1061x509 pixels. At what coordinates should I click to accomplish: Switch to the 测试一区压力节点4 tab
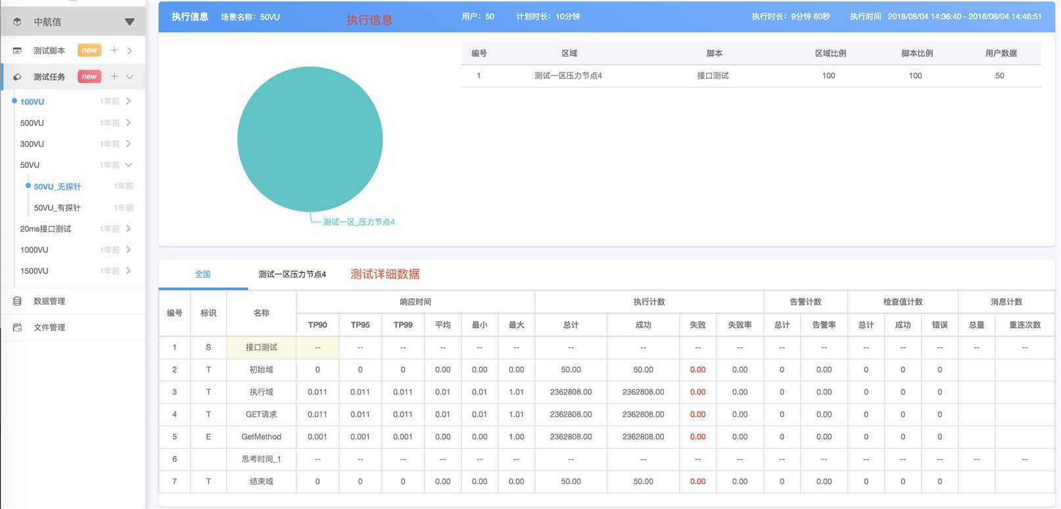click(293, 274)
